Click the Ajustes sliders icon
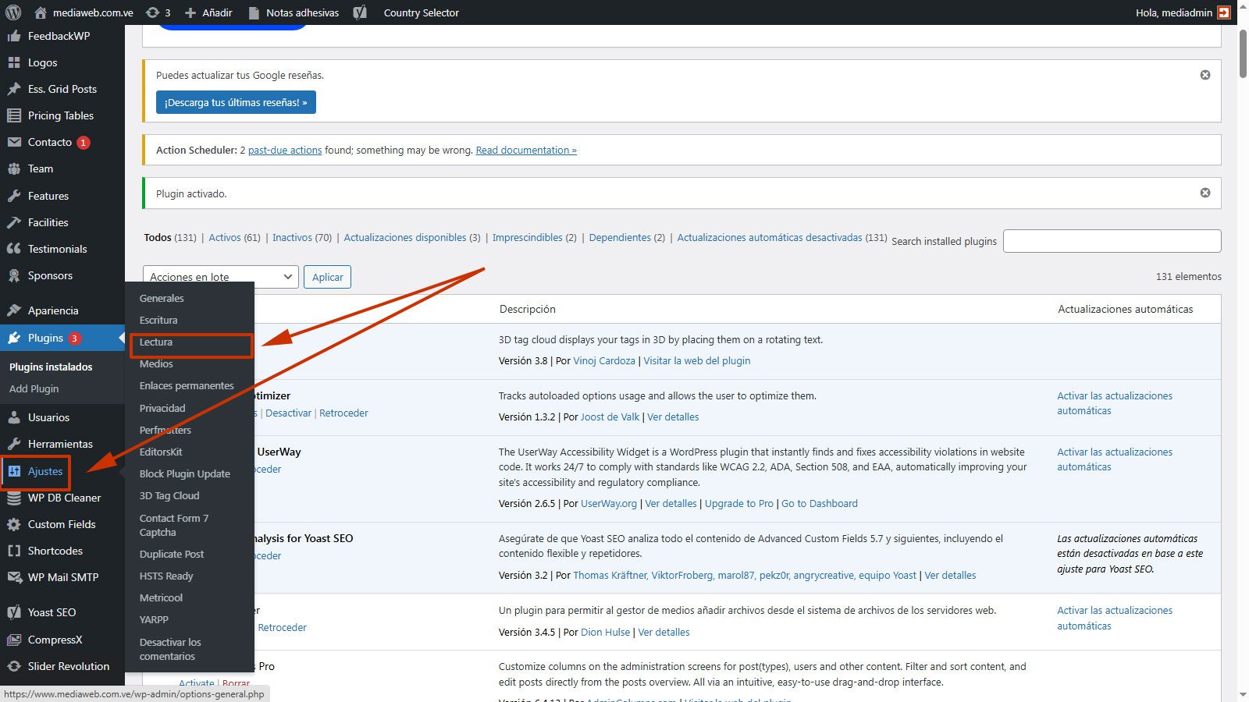The image size is (1249, 702). coord(14,471)
